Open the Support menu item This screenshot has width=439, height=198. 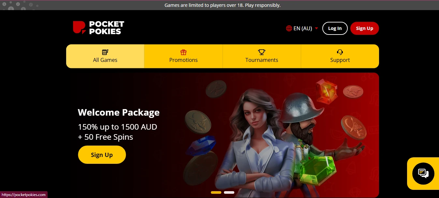(x=340, y=56)
